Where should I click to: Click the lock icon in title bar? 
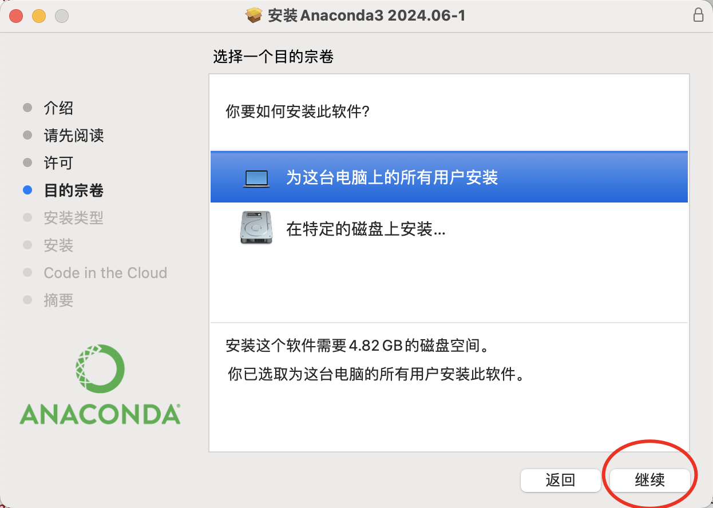pyautogui.click(x=698, y=15)
